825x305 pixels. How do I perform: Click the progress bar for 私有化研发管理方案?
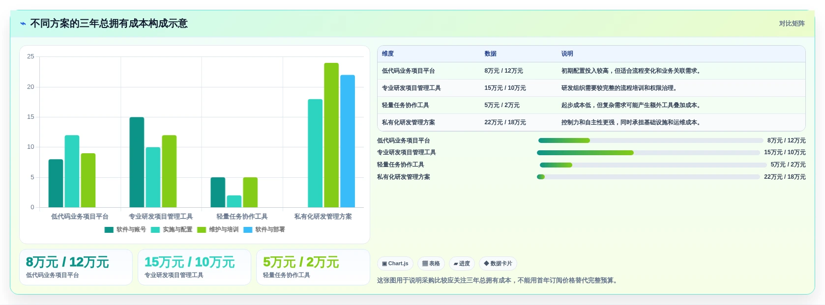click(x=648, y=177)
